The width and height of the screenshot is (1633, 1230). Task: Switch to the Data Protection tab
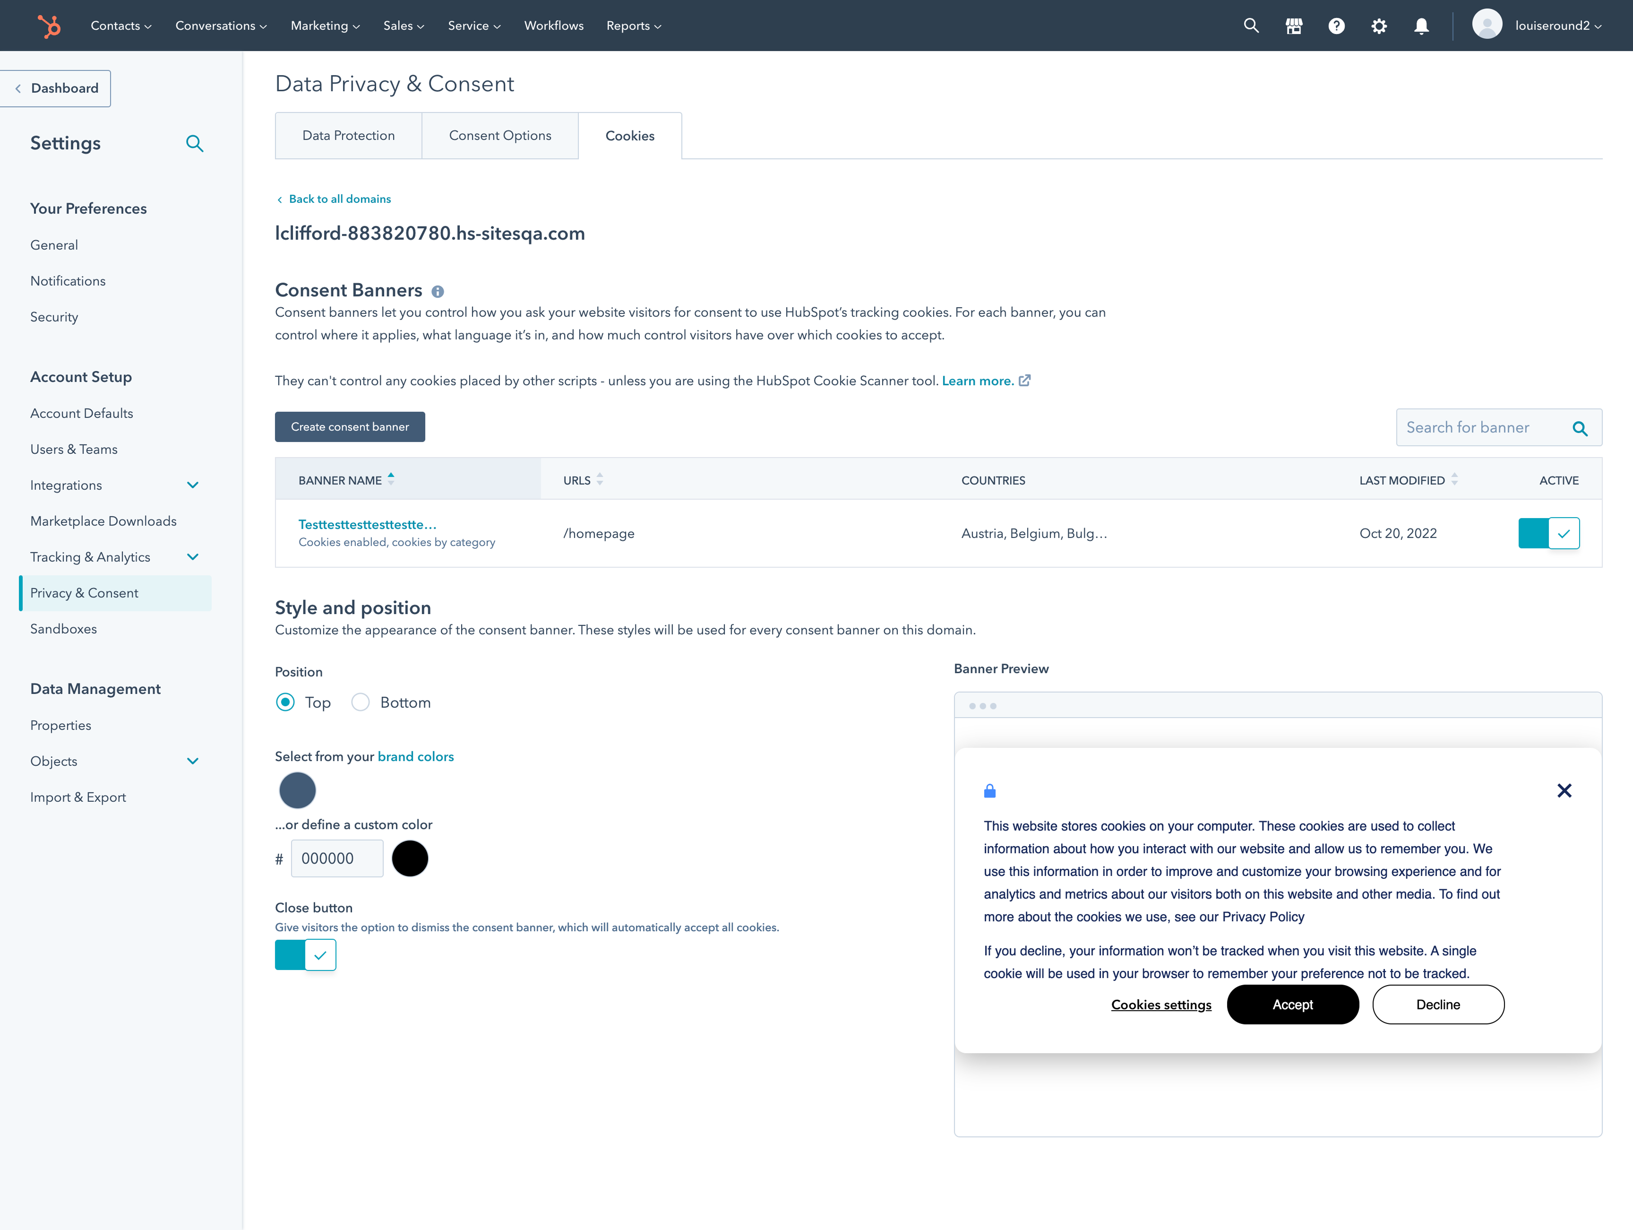(348, 136)
